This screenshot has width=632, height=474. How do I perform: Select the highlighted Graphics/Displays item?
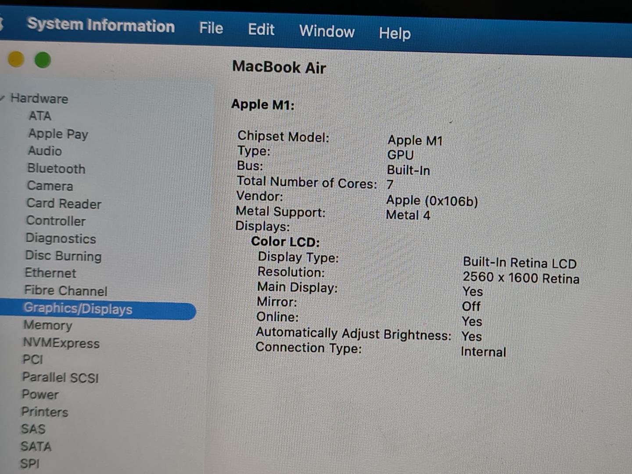click(78, 309)
